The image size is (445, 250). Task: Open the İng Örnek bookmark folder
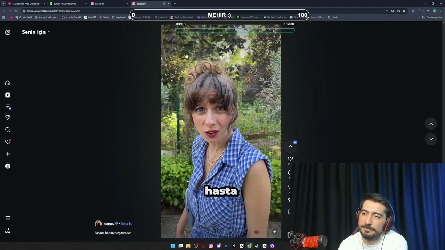pos(119,17)
